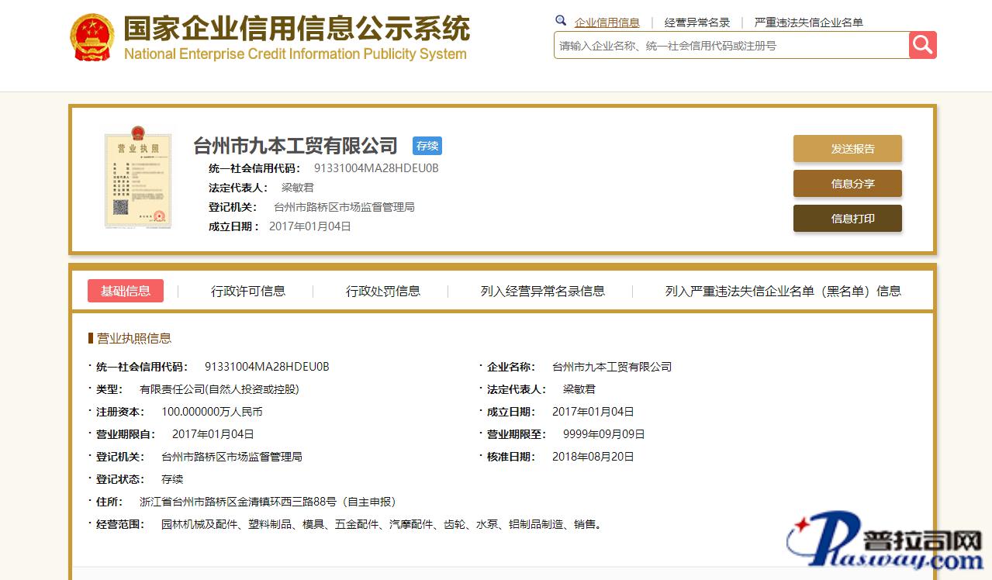Open the 列入经营异常名录信息 tab
The image size is (992, 580).
point(543,291)
